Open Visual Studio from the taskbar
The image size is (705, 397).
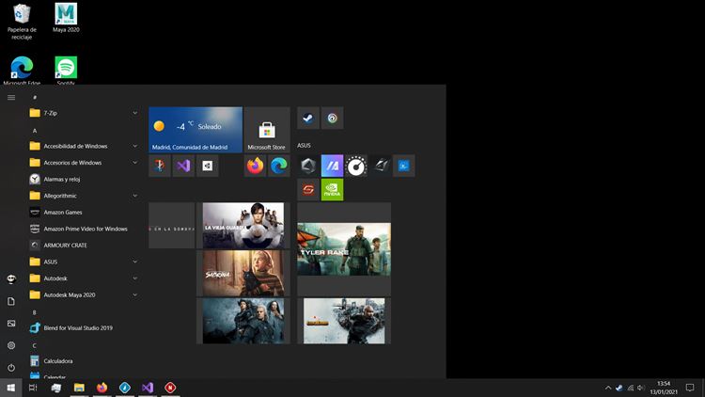(148, 388)
